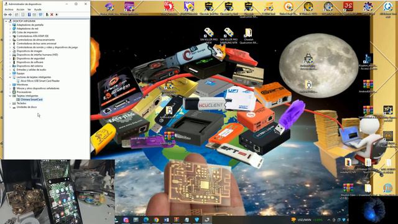
Task: Open the Acción menu
Action: [21, 9]
